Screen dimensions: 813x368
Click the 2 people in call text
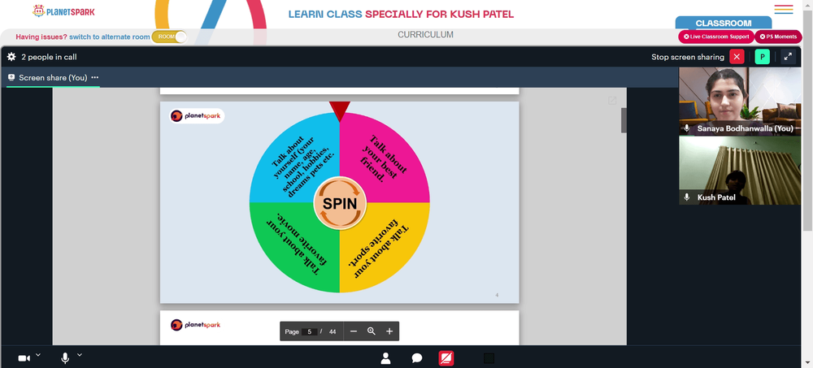pos(49,57)
